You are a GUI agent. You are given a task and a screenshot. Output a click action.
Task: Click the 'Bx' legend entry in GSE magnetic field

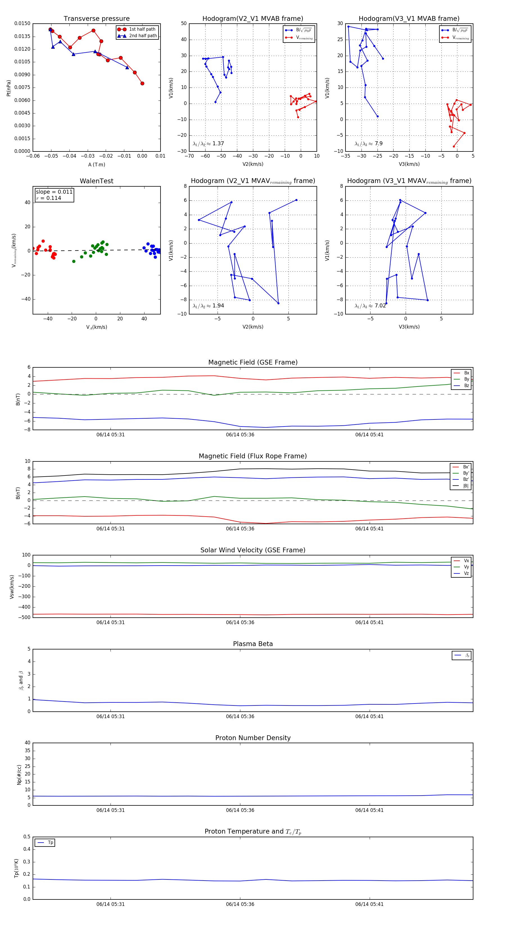tap(461, 373)
